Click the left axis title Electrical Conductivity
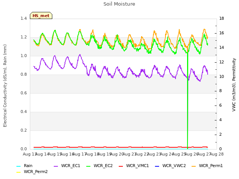This screenshot has height=179, width=239. point(5,86)
